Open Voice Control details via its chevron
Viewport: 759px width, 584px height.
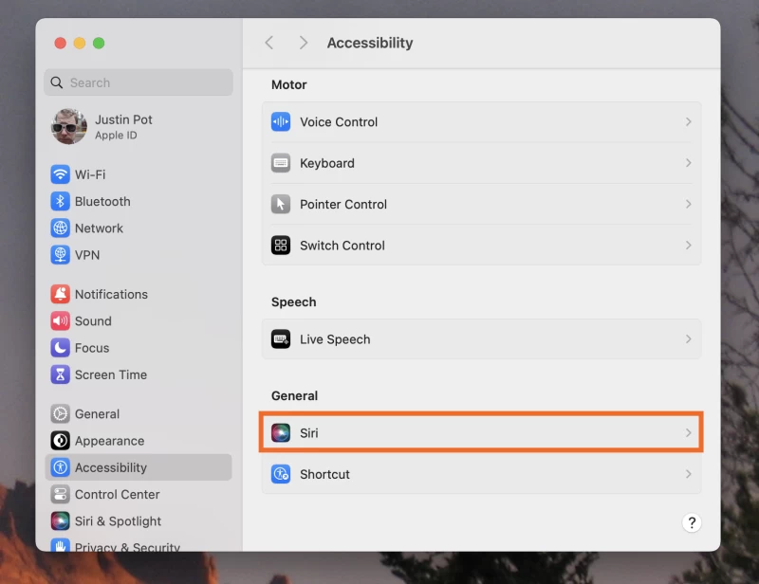pyautogui.click(x=690, y=121)
